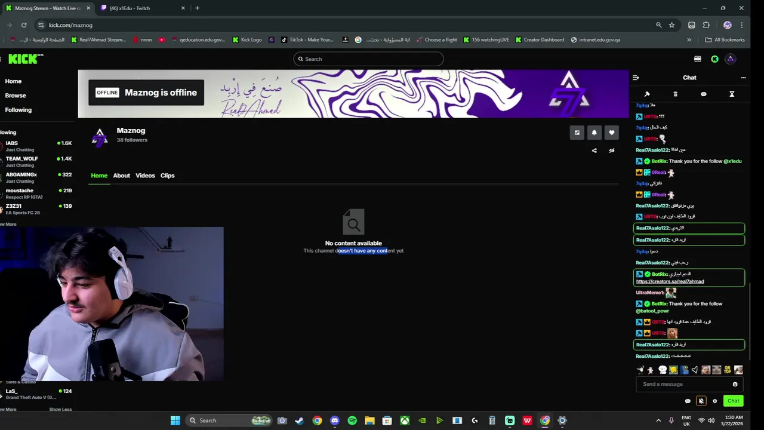Click the stream dashboard icon in header

697,59
